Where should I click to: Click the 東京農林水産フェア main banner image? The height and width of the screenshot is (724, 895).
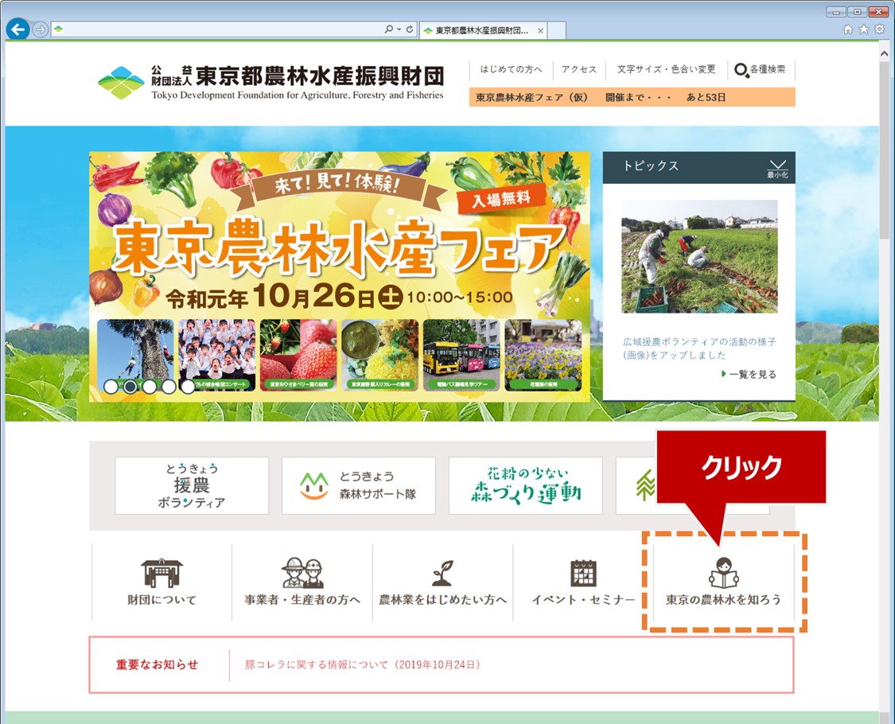(x=340, y=276)
